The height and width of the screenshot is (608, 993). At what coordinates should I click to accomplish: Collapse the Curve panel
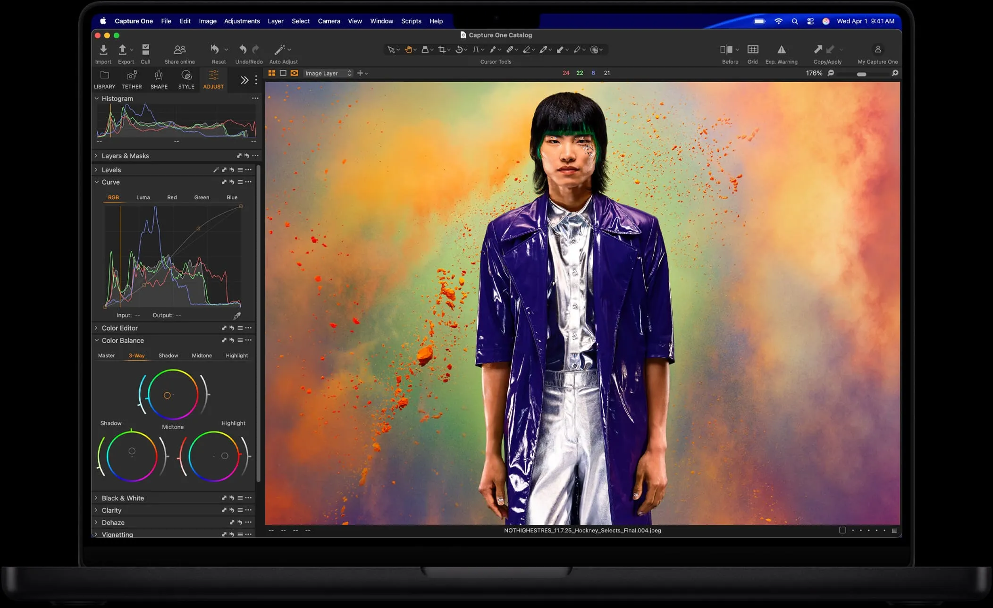click(x=97, y=182)
